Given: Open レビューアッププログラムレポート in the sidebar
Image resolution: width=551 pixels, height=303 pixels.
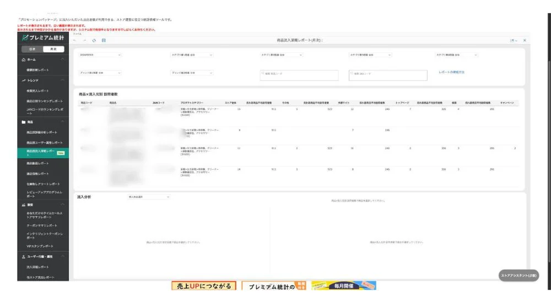Looking at the screenshot, I should click(x=44, y=194).
